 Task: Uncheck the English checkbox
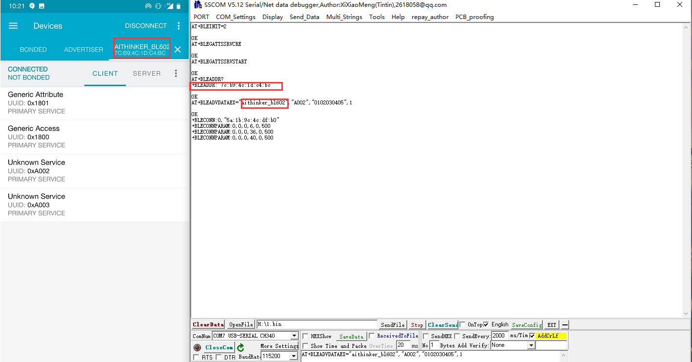point(486,324)
